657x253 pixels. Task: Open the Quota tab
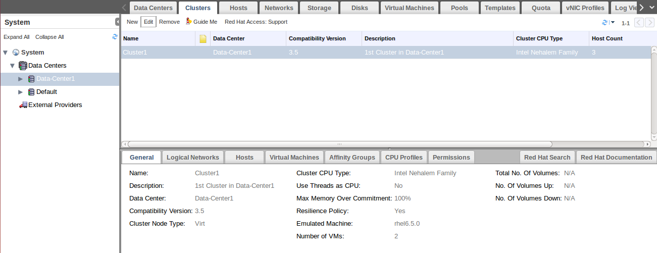541,8
